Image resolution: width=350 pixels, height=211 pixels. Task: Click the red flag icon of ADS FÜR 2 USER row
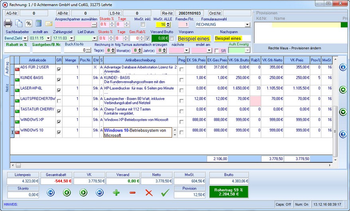[17, 69]
